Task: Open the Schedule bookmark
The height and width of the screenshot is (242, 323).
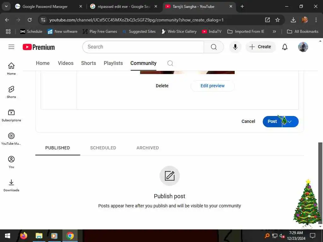Action: pos(31,32)
